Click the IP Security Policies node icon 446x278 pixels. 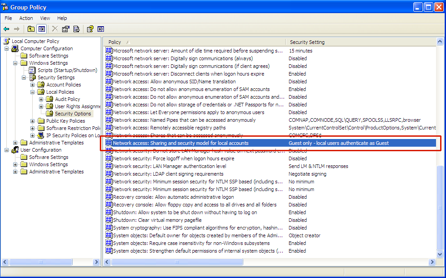pyautogui.click(x=41, y=135)
